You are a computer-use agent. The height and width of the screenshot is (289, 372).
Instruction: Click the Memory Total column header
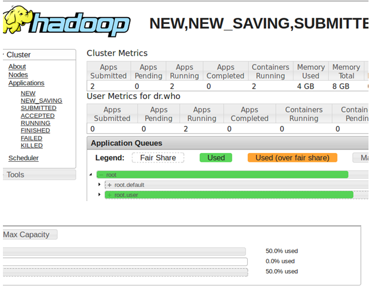346,72
